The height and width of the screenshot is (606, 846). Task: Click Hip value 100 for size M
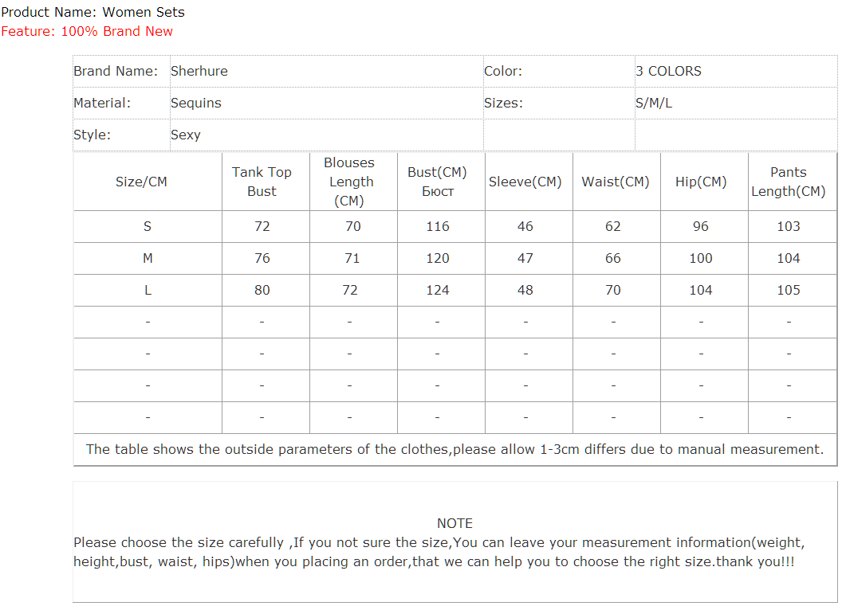tap(701, 259)
